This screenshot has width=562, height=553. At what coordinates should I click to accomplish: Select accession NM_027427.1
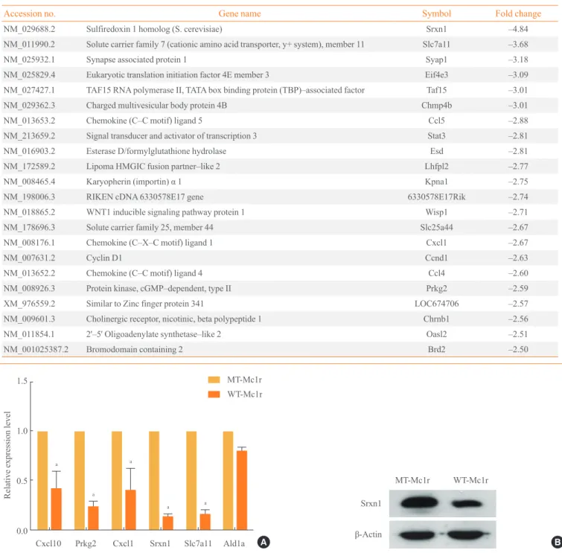(x=29, y=90)
